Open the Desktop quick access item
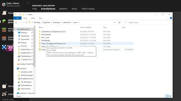This screenshot has width=181, height=101. [x=24, y=33]
